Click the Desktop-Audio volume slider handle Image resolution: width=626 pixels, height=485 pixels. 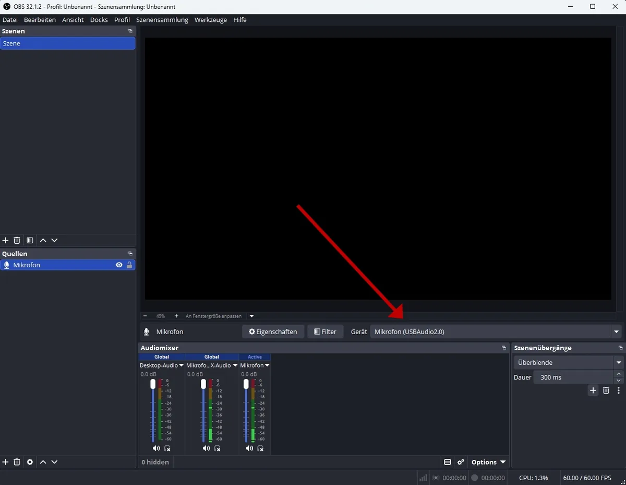pyautogui.click(x=153, y=384)
